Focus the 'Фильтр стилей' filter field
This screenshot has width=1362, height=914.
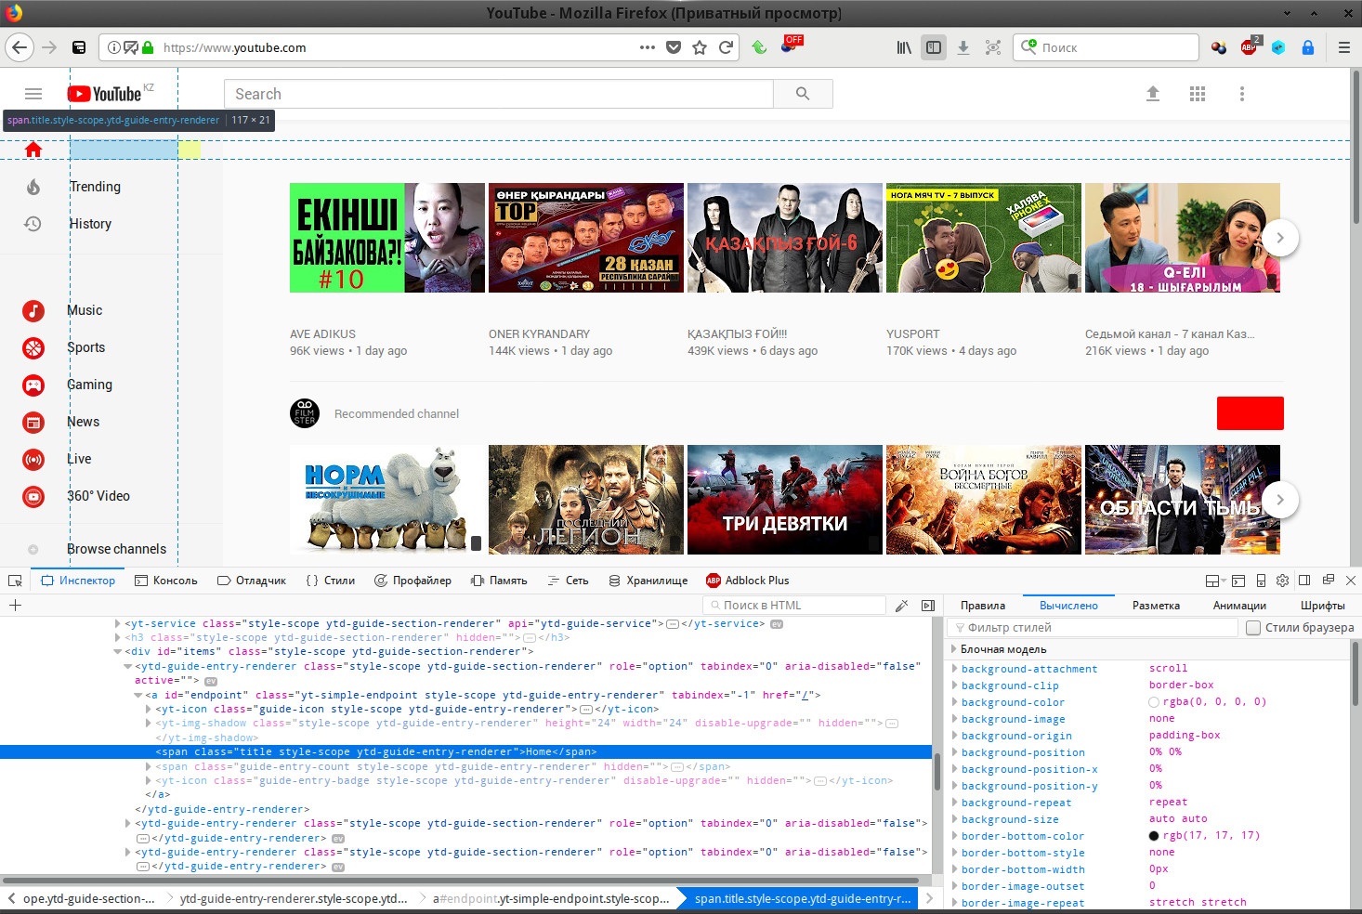1094,628
